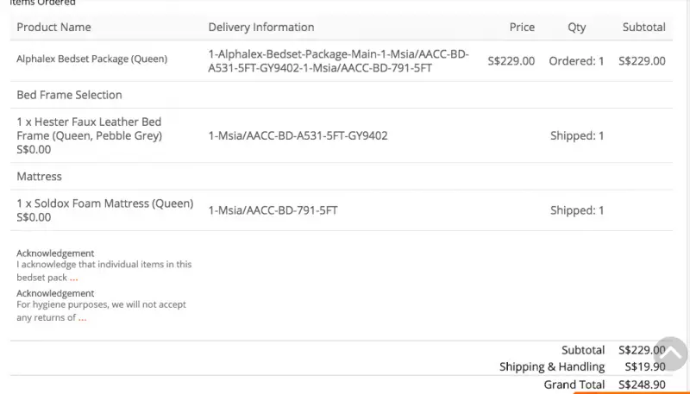
Task: Click the Qty column header
Action: coord(576,28)
